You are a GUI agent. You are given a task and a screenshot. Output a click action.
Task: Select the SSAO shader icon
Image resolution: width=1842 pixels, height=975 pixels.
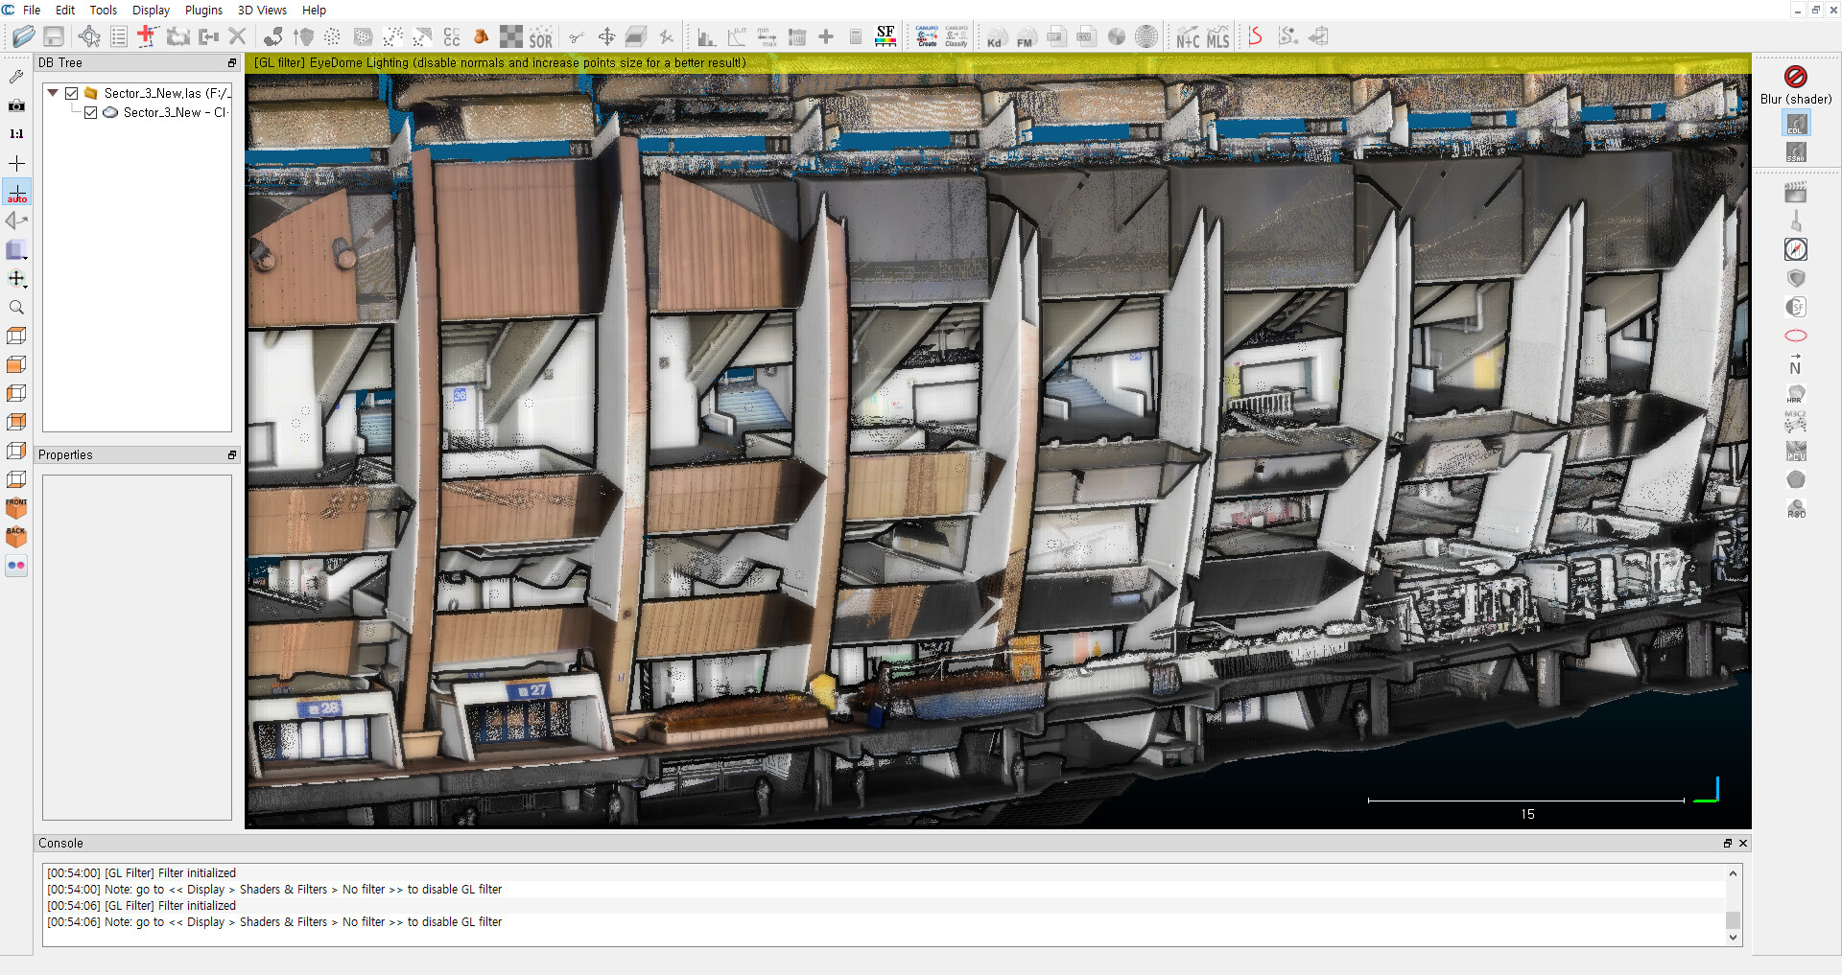click(1796, 151)
